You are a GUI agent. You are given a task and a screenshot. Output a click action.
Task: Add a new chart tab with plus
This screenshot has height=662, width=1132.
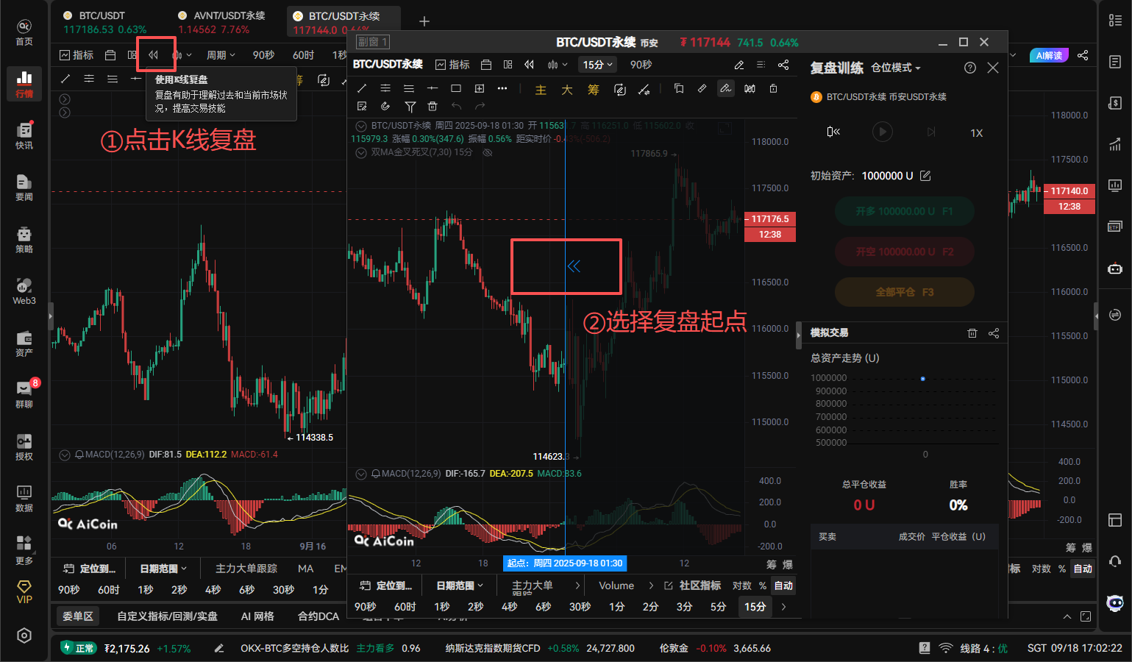(424, 21)
